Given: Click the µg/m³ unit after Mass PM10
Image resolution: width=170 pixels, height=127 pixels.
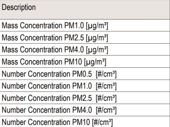Looking at the screenshot, I should [95, 62].
